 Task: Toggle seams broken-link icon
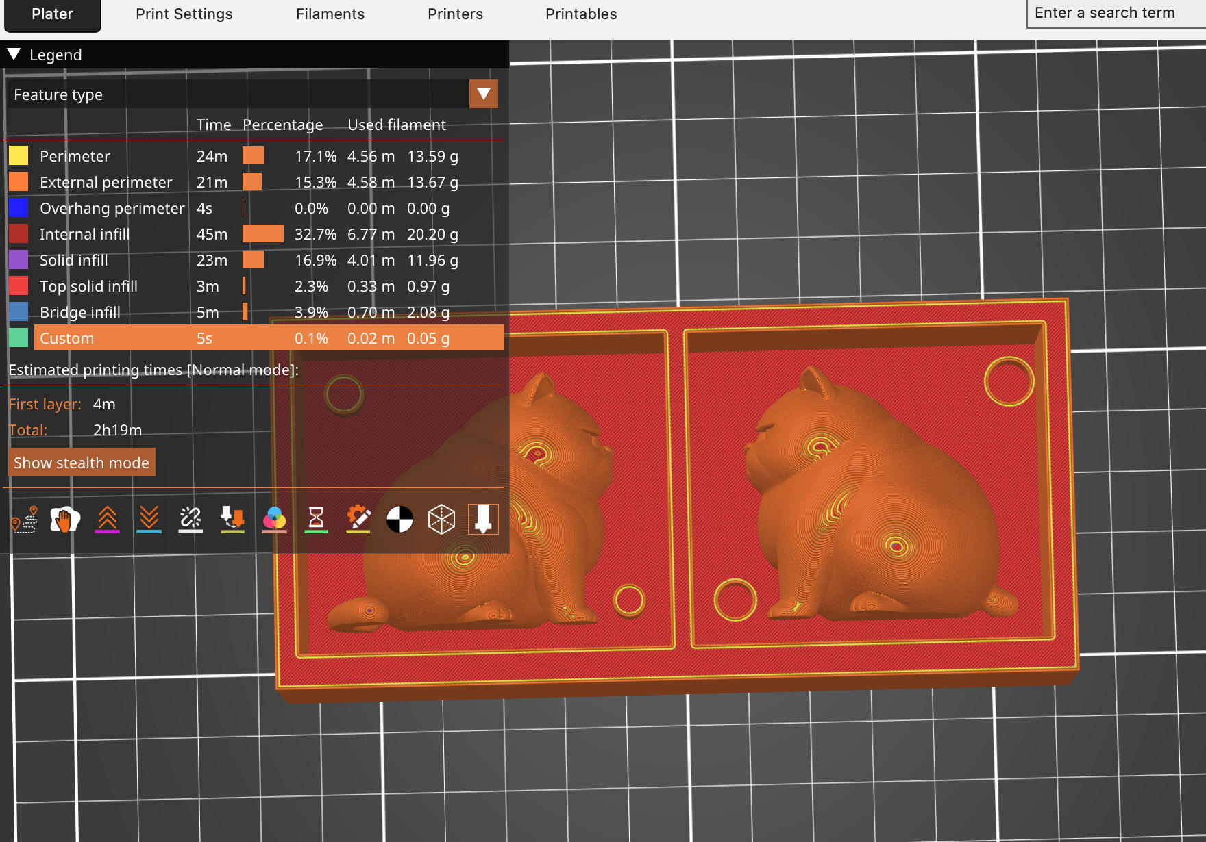190,520
